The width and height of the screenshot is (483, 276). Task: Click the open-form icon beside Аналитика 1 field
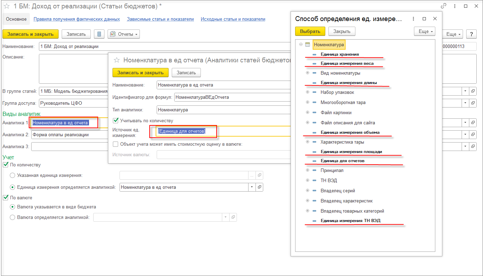point(473,123)
